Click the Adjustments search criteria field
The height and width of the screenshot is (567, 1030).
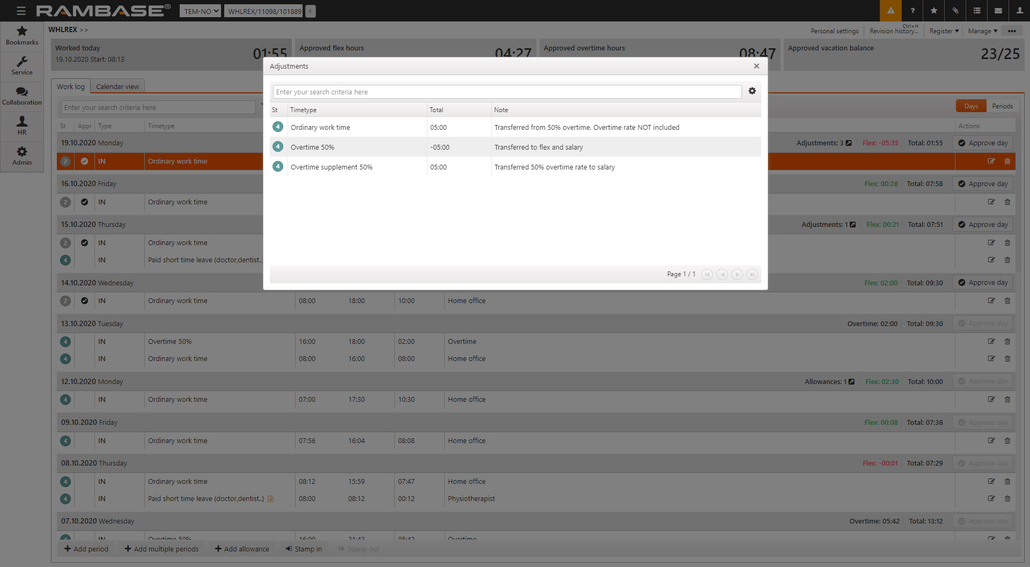pos(507,92)
